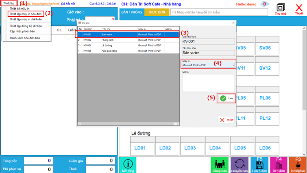Click the cloud notification counter icon
The width and height of the screenshot is (307, 173).
(x=265, y=4)
